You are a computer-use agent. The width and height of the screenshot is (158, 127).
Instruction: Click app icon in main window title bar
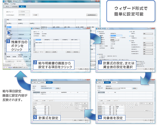click(x=4, y=1)
